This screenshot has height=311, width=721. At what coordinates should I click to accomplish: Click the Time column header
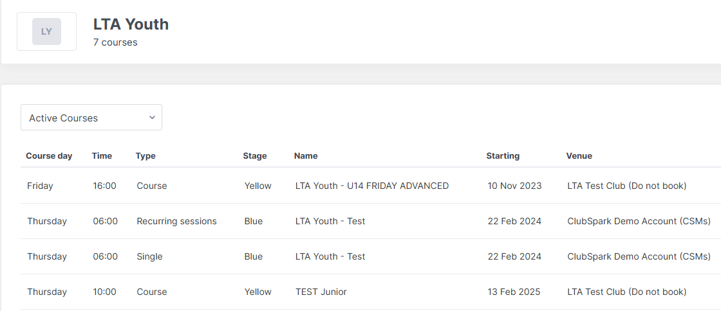[102, 156]
